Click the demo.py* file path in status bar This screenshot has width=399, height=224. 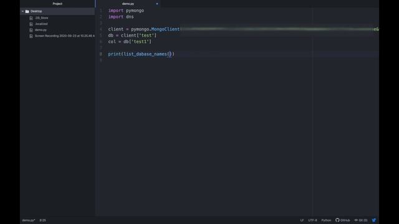(29, 220)
